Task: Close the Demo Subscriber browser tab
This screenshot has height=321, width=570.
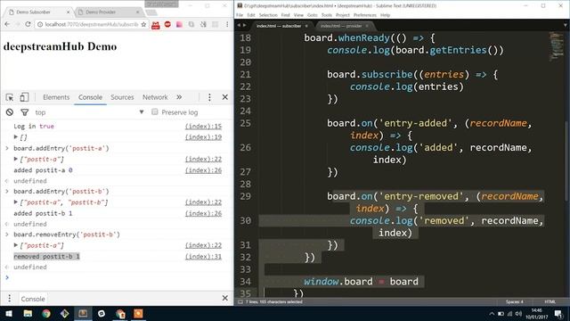Action: pyautogui.click(x=68, y=12)
